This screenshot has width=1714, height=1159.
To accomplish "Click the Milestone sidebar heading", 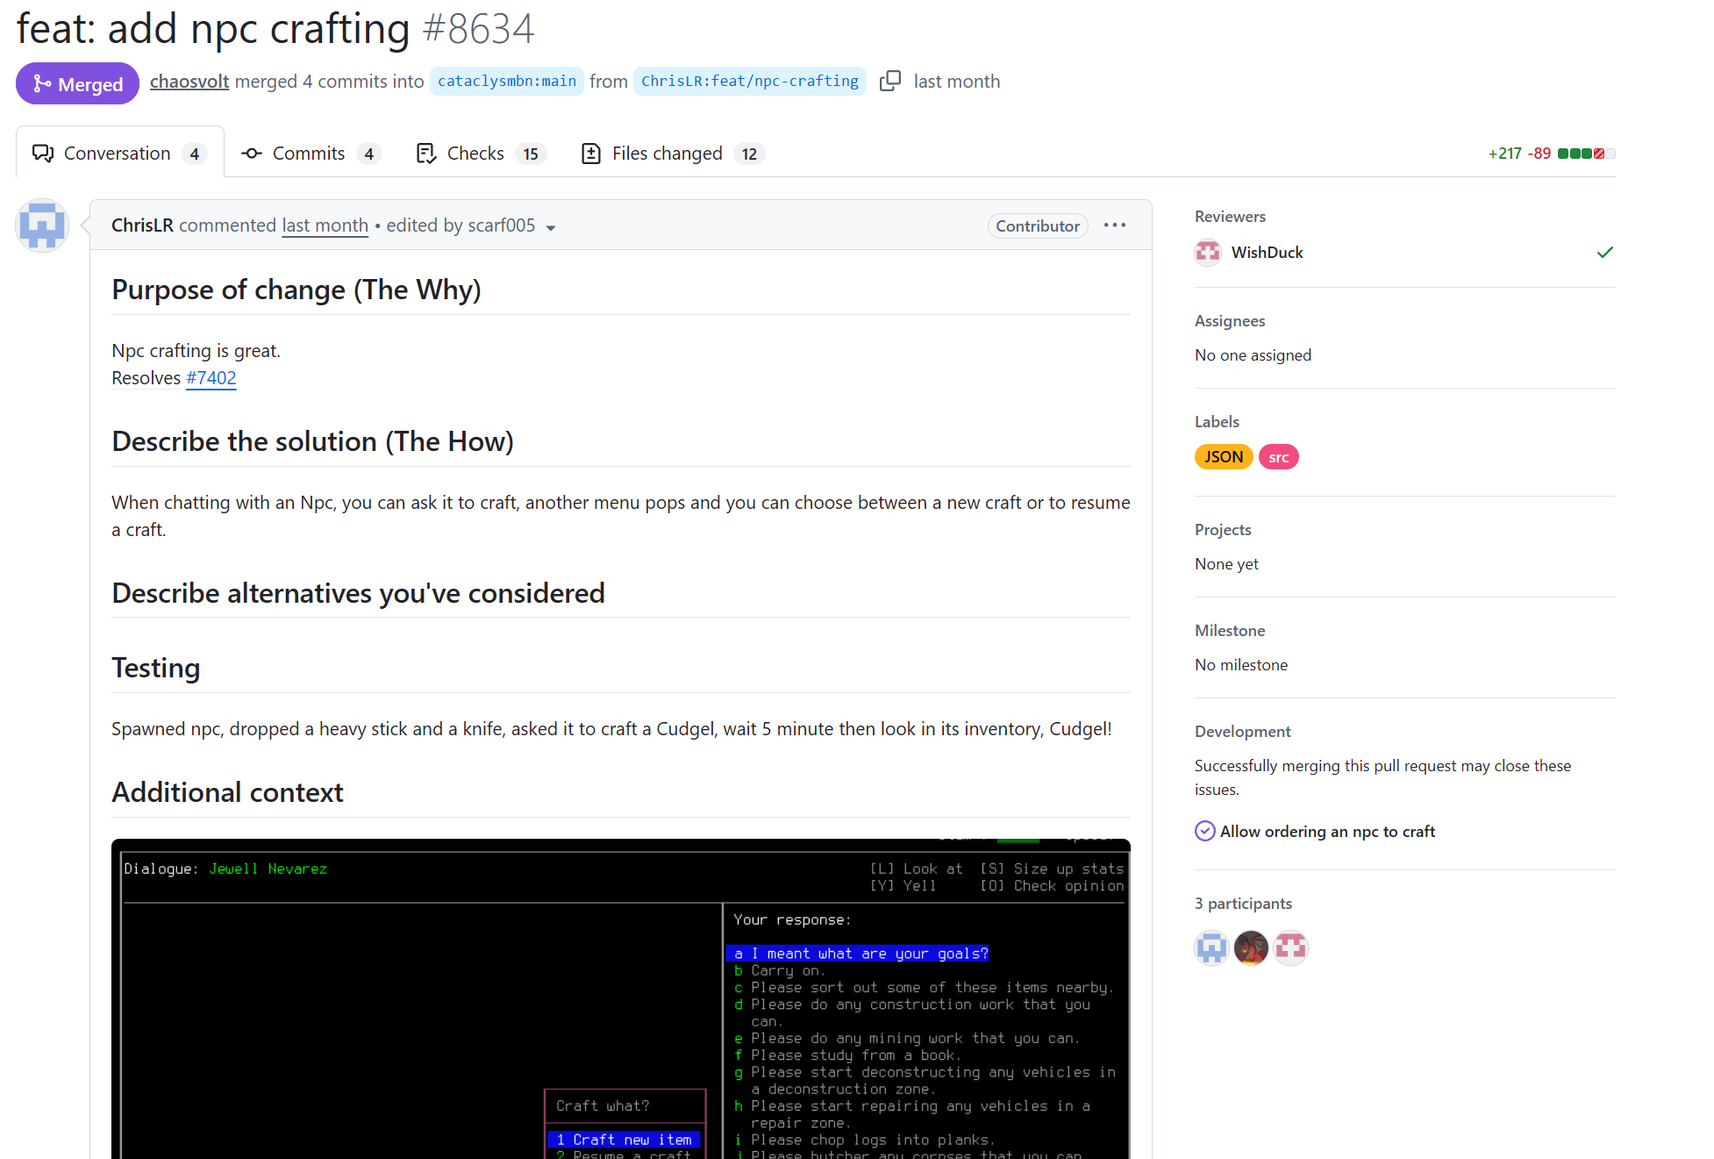I will tap(1230, 630).
